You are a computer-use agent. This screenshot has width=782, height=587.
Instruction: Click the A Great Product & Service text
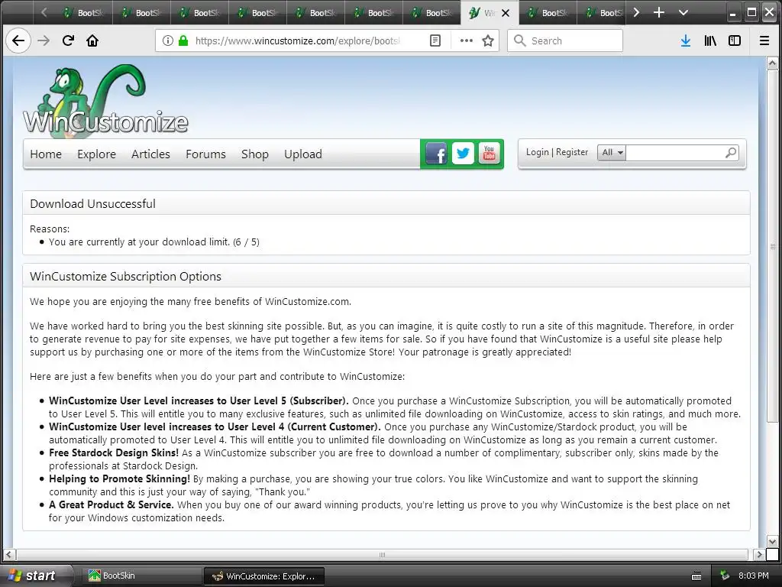coord(111,504)
